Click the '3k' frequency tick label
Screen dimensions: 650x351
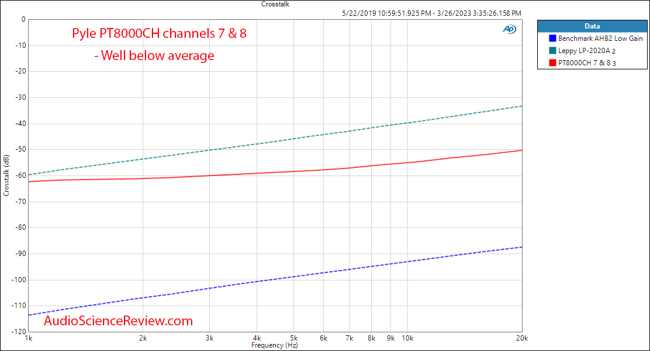(210, 338)
